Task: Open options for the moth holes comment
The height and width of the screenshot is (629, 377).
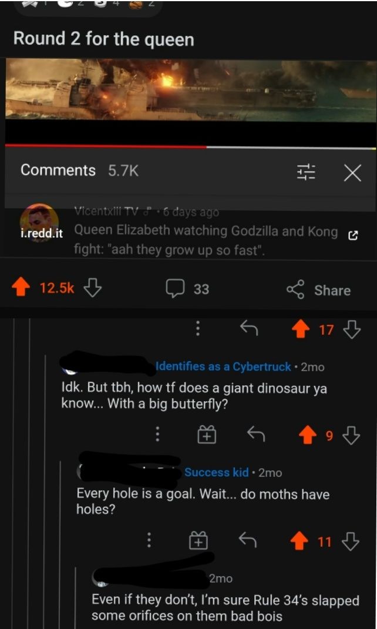Action: [150, 540]
